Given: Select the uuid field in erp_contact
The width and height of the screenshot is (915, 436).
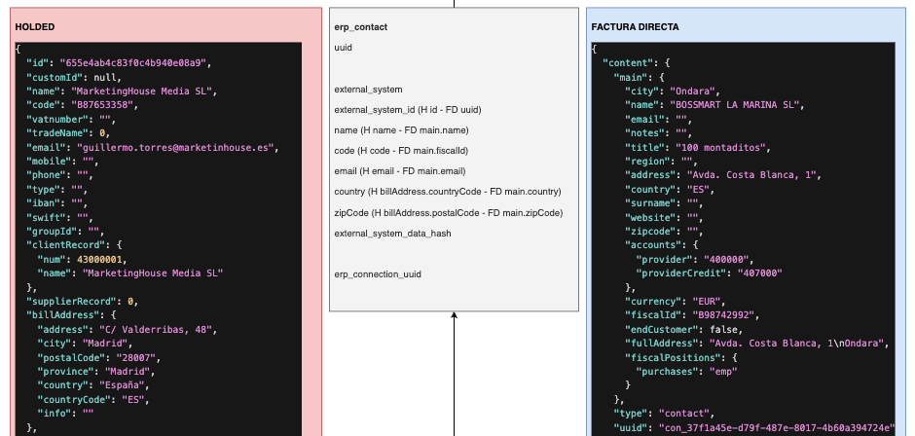Looking at the screenshot, I should point(344,46).
